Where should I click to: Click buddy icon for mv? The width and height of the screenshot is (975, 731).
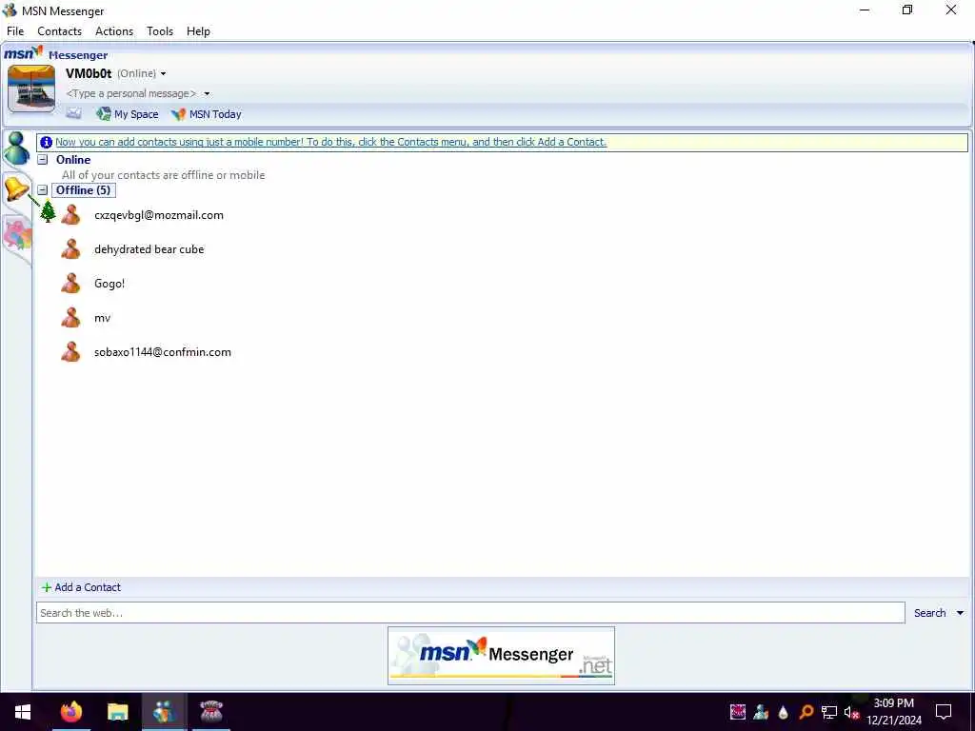point(70,318)
